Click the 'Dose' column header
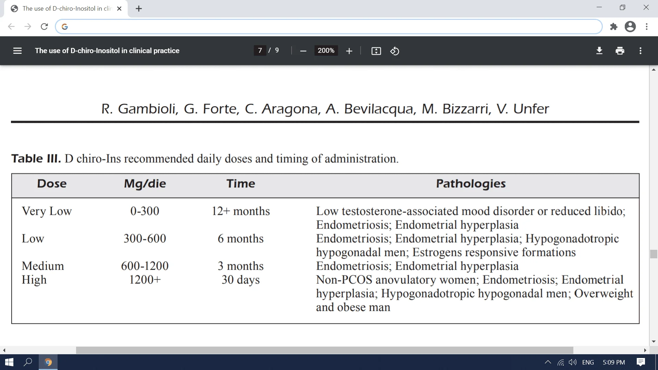The width and height of the screenshot is (658, 370). point(52,184)
